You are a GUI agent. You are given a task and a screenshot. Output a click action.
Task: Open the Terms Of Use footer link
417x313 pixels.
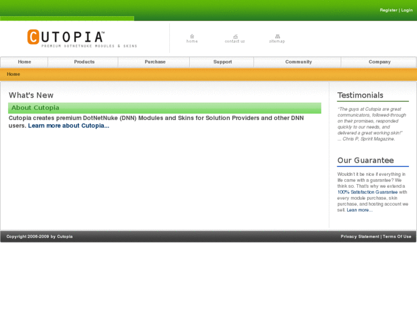[x=397, y=237]
